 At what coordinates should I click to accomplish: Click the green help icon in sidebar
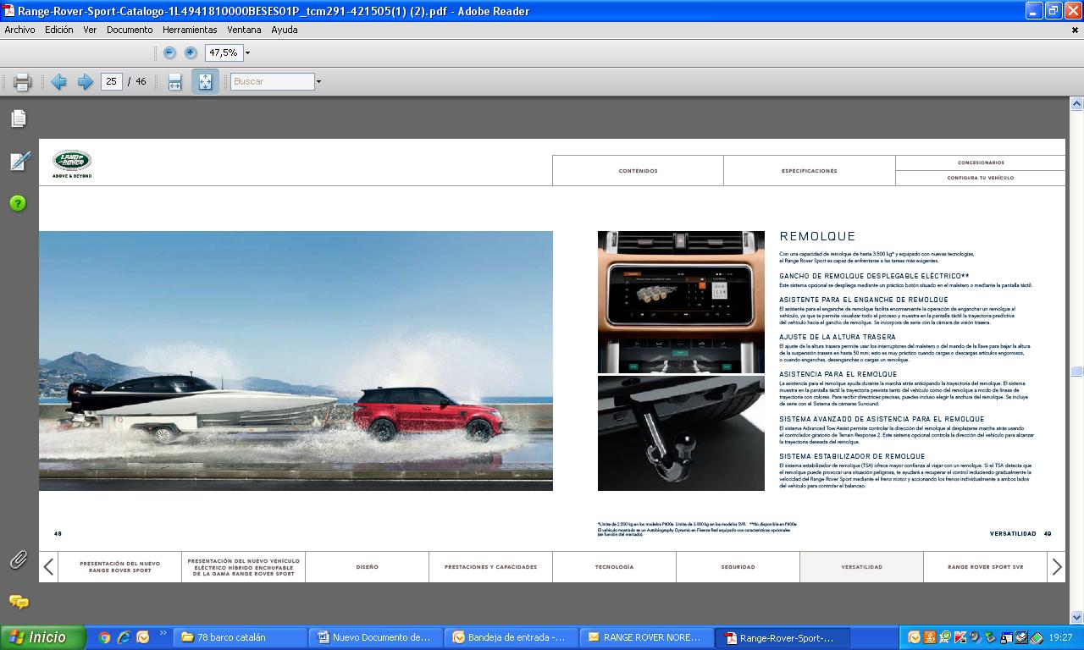[x=19, y=203]
